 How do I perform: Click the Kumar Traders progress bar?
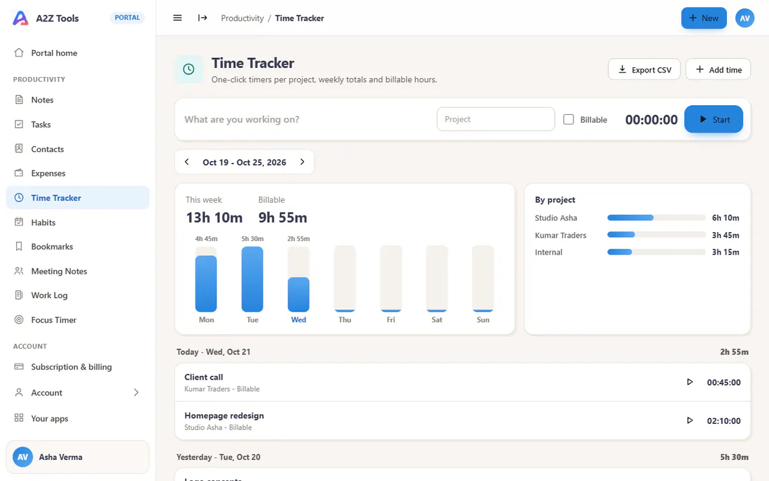(656, 235)
